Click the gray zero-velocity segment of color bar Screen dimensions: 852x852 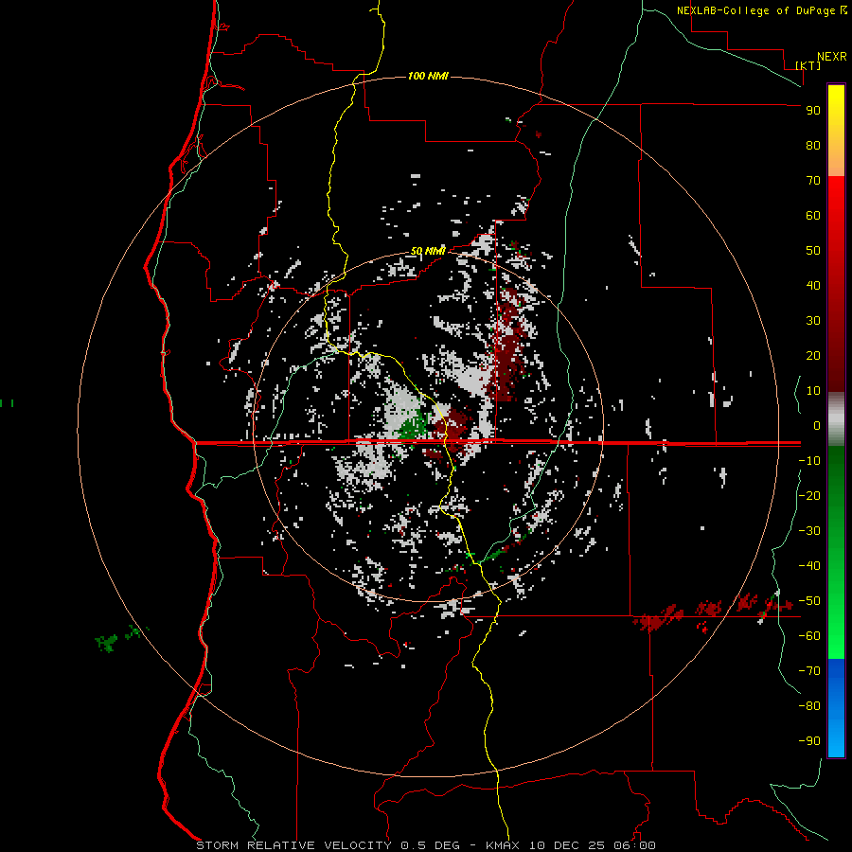point(836,419)
